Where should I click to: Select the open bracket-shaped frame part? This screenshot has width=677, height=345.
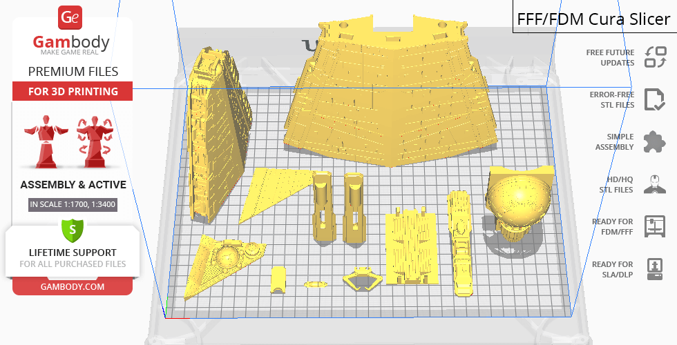363,279
